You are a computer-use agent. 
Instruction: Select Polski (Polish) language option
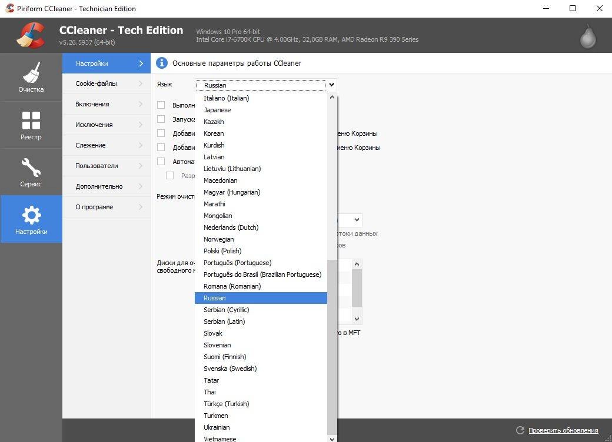[261, 251]
